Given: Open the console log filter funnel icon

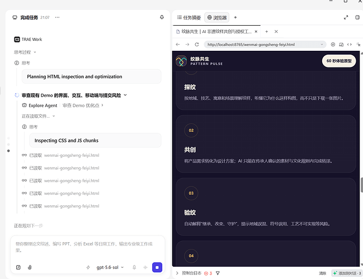Looking at the screenshot, I should 218,273.
